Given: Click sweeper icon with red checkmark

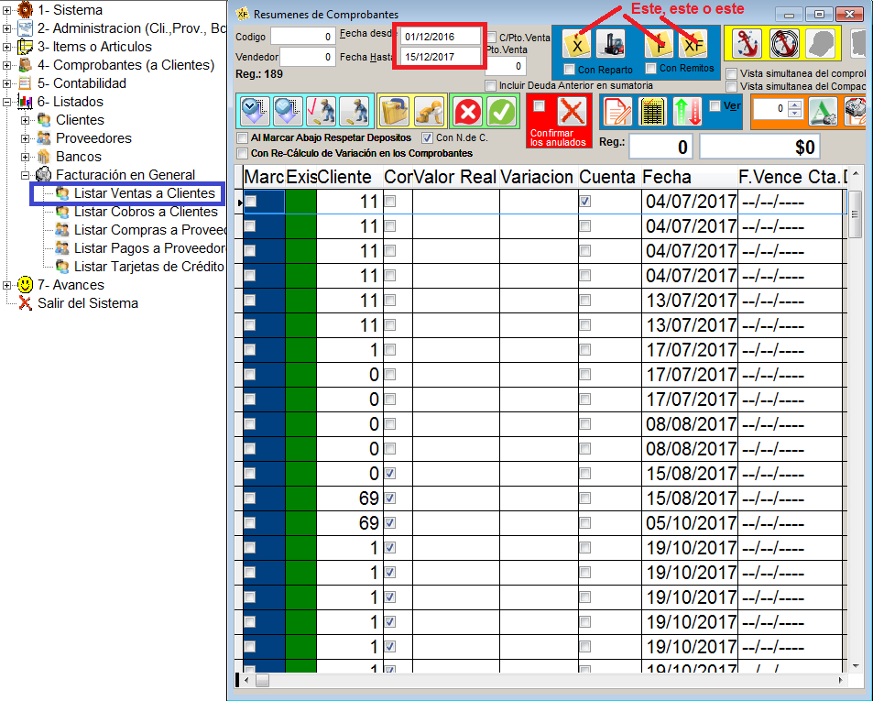Looking at the screenshot, I should [x=322, y=111].
